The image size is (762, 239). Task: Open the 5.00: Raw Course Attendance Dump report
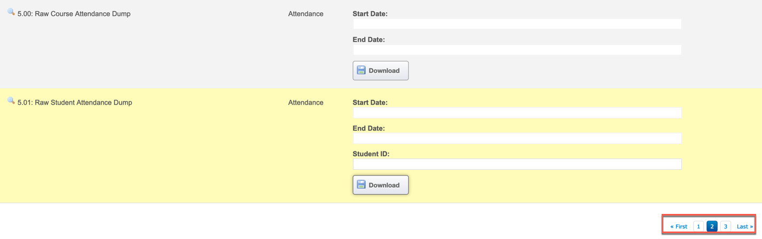[x=74, y=14]
